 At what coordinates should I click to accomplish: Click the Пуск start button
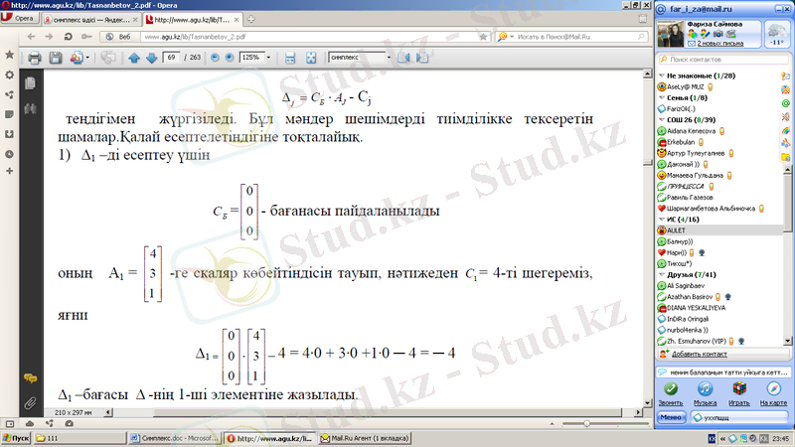point(16,438)
